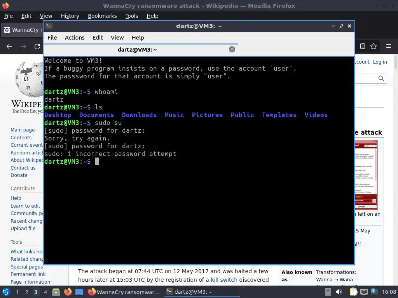This screenshot has height=298, width=398.
Task: Open the Contact us sidebar link
Action: click(23, 168)
